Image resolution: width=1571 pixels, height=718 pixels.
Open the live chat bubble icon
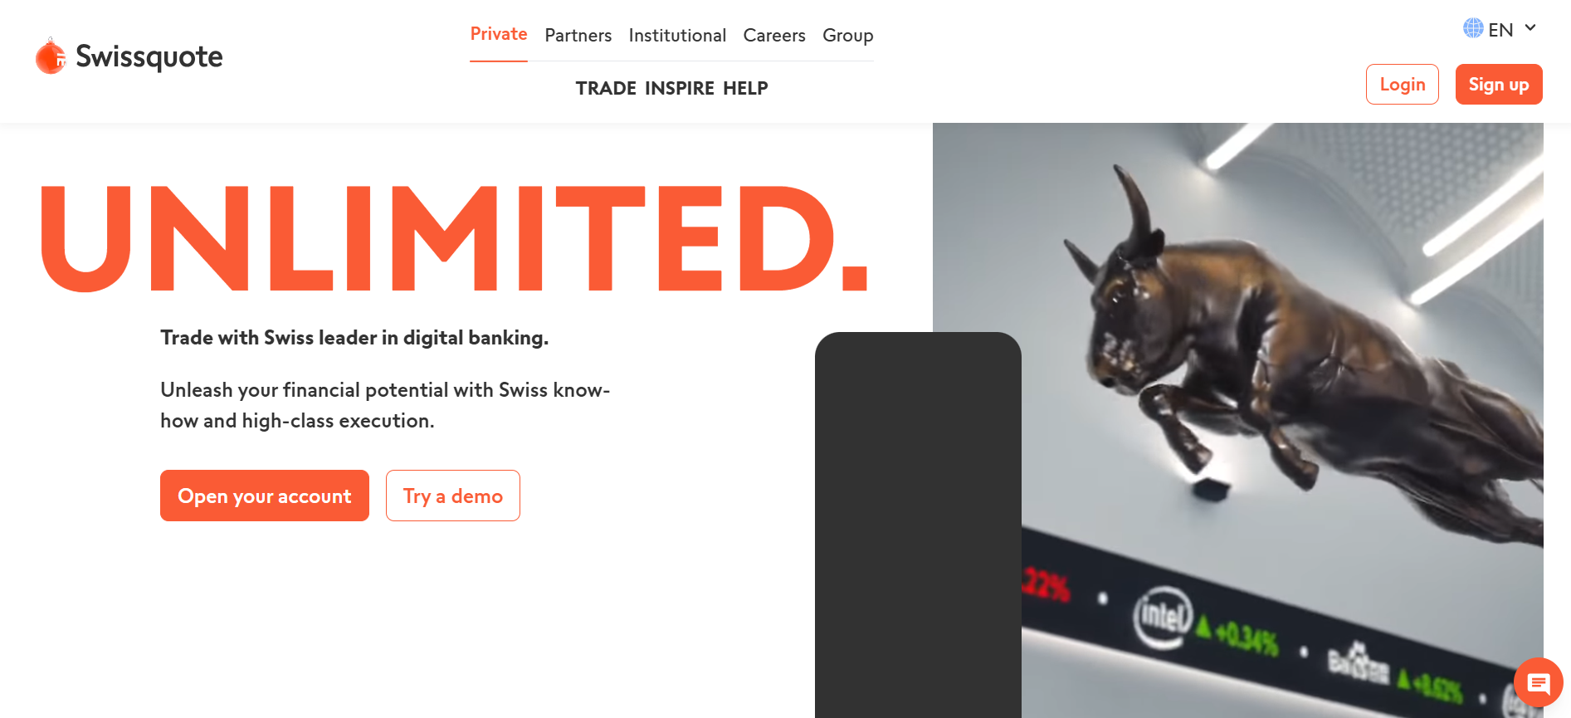1538,682
